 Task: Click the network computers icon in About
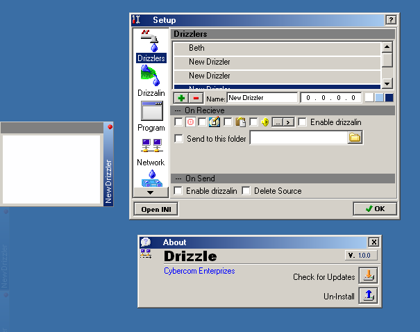pos(146,254)
